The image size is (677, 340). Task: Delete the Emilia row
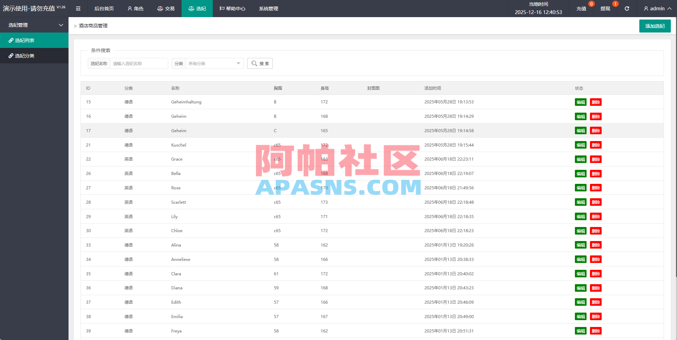coord(596,317)
